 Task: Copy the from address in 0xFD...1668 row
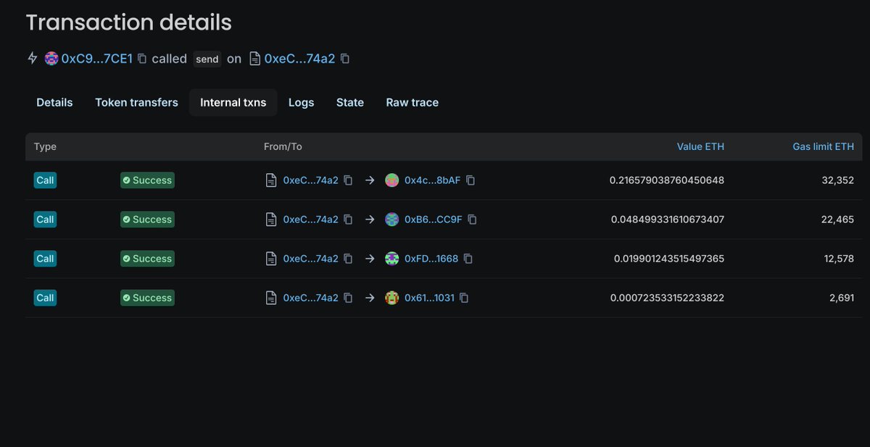[x=348, y=259]
